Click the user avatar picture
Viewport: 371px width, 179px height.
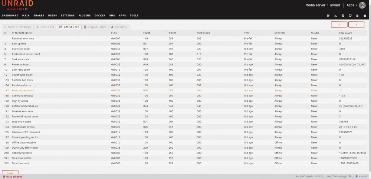pos(362,5)
